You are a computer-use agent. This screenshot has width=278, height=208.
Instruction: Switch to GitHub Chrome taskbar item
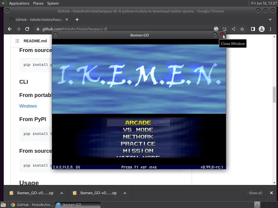(32, 205)
